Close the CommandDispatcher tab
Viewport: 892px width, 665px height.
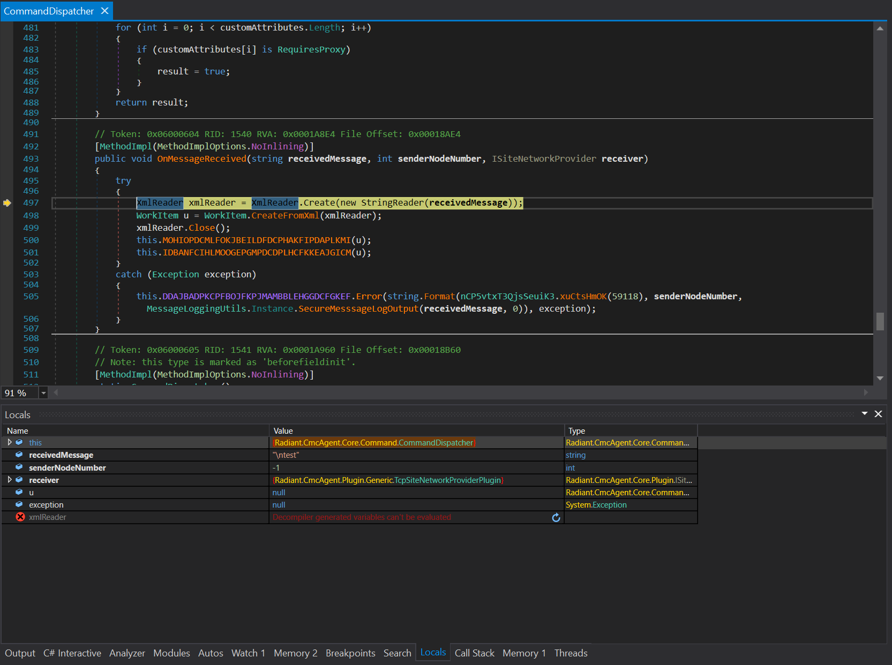tap(105, 11)
